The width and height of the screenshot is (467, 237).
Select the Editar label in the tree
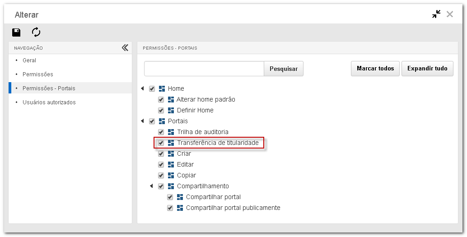coord(185,164)
